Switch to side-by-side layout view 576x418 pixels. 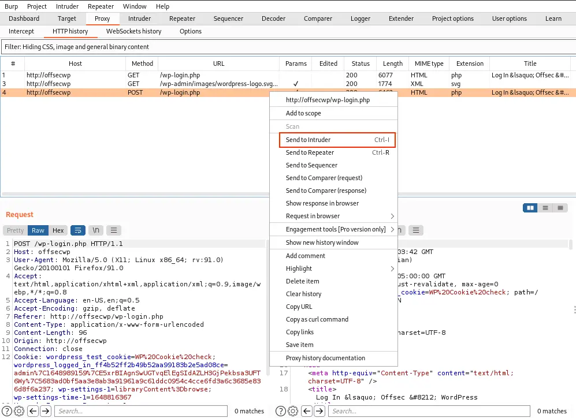coord(530,208)
